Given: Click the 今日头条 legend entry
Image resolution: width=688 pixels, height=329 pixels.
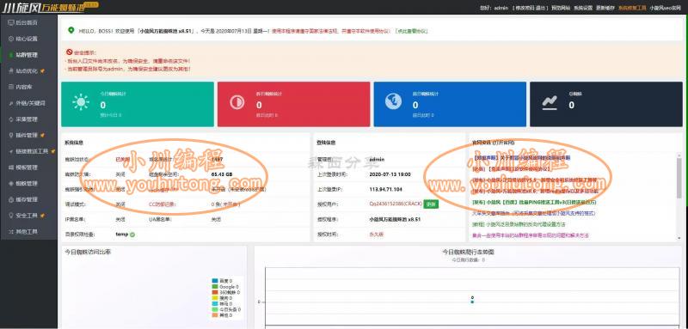Looking at the screenshot, I should (x=226, y=309).
